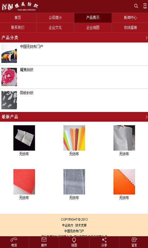The height and width of the screenshot is (248, 148).
Task: Open the 中国无纺布门户 category link
Action: tap(31, 47)
